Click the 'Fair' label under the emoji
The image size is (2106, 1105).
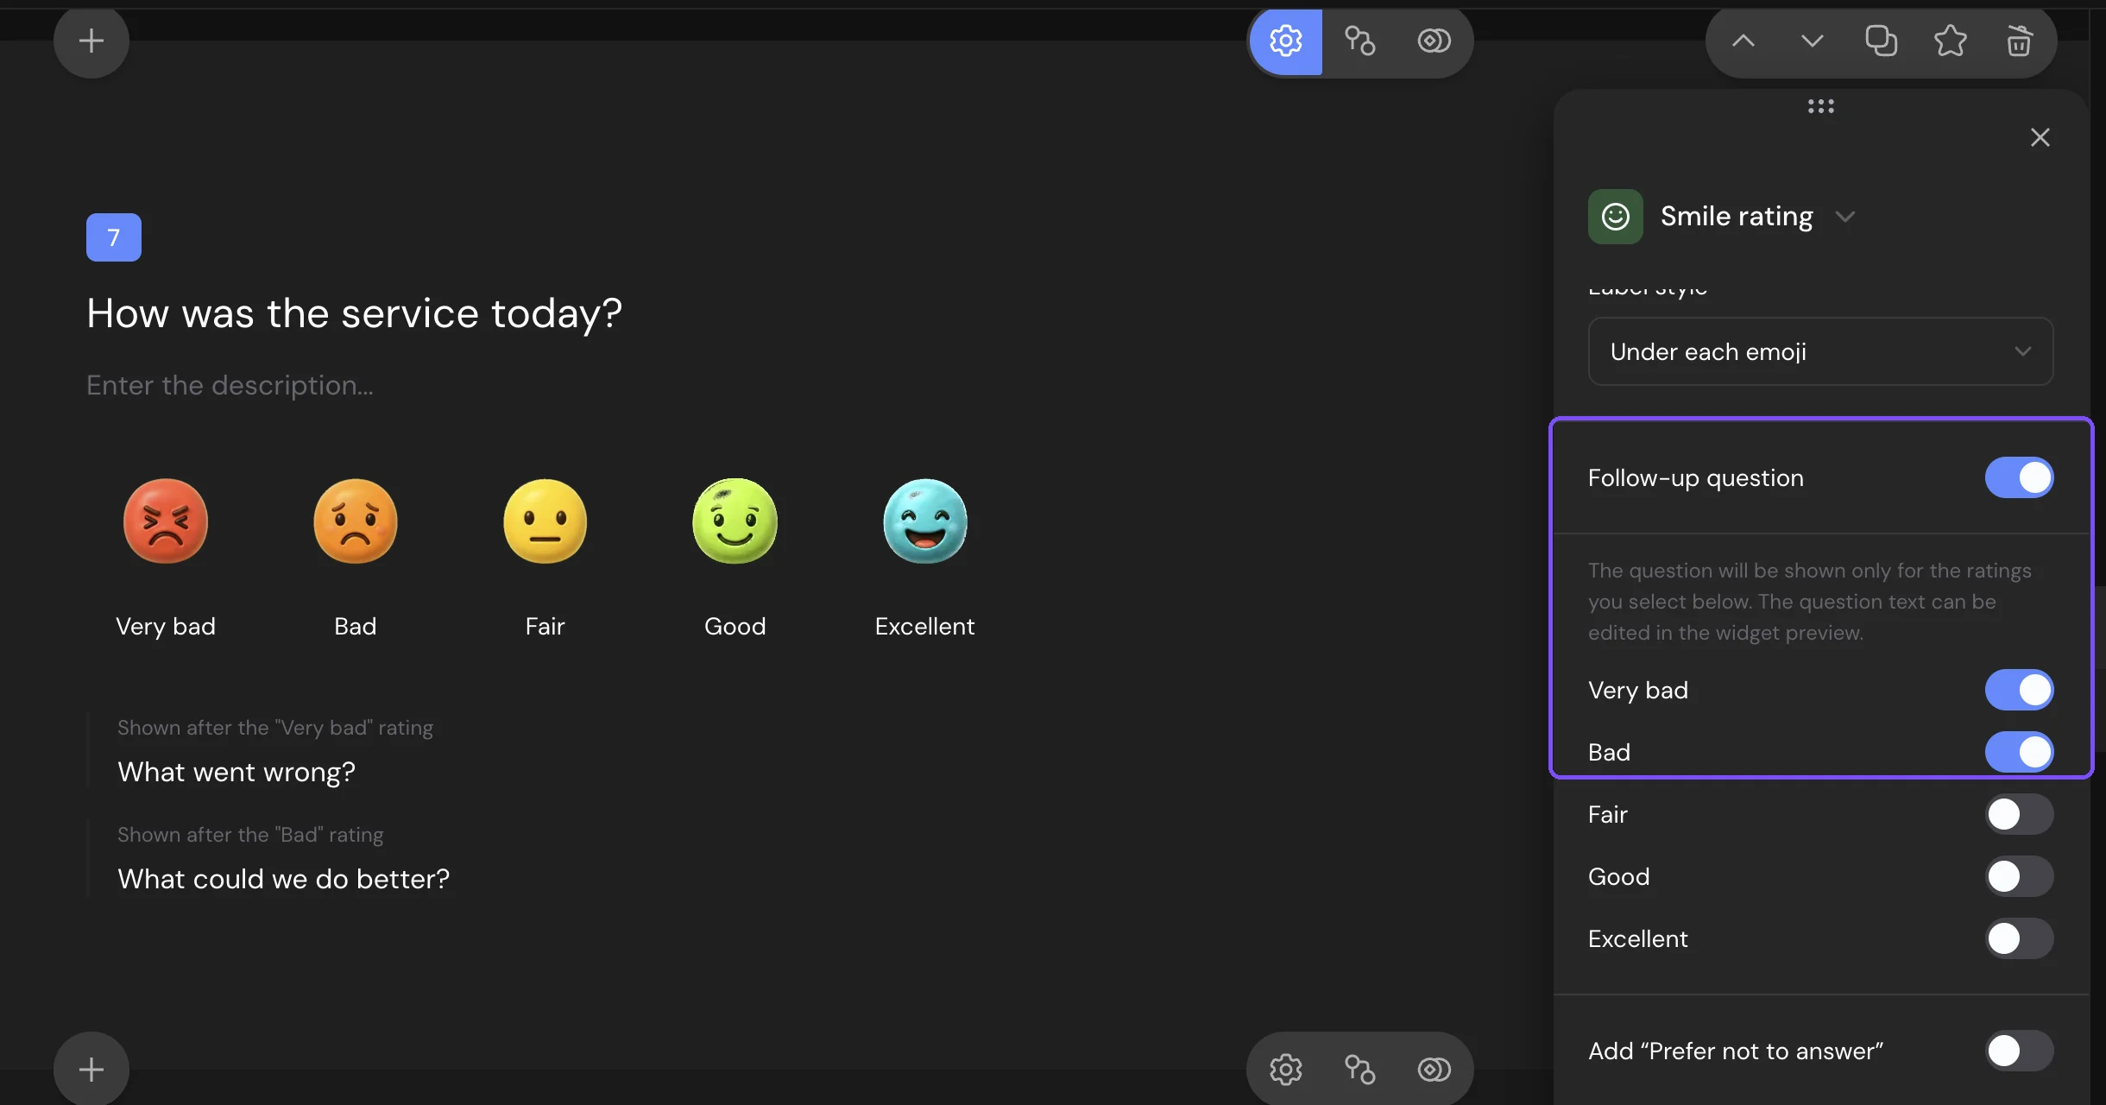pos(545,626)
